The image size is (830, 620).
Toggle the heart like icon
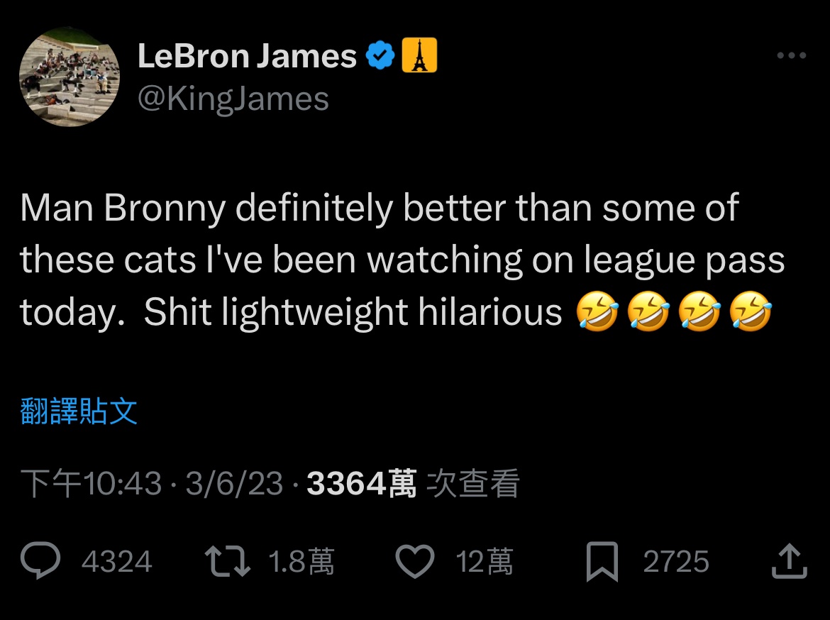(414, 562)
